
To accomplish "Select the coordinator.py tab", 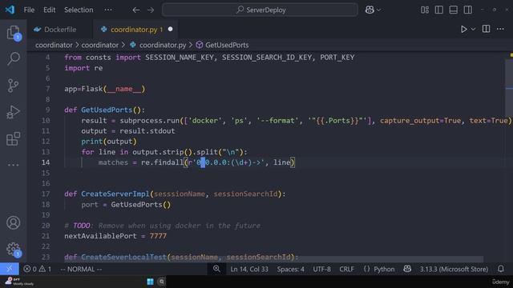I will pyautogui.click(x=136, y=30).
